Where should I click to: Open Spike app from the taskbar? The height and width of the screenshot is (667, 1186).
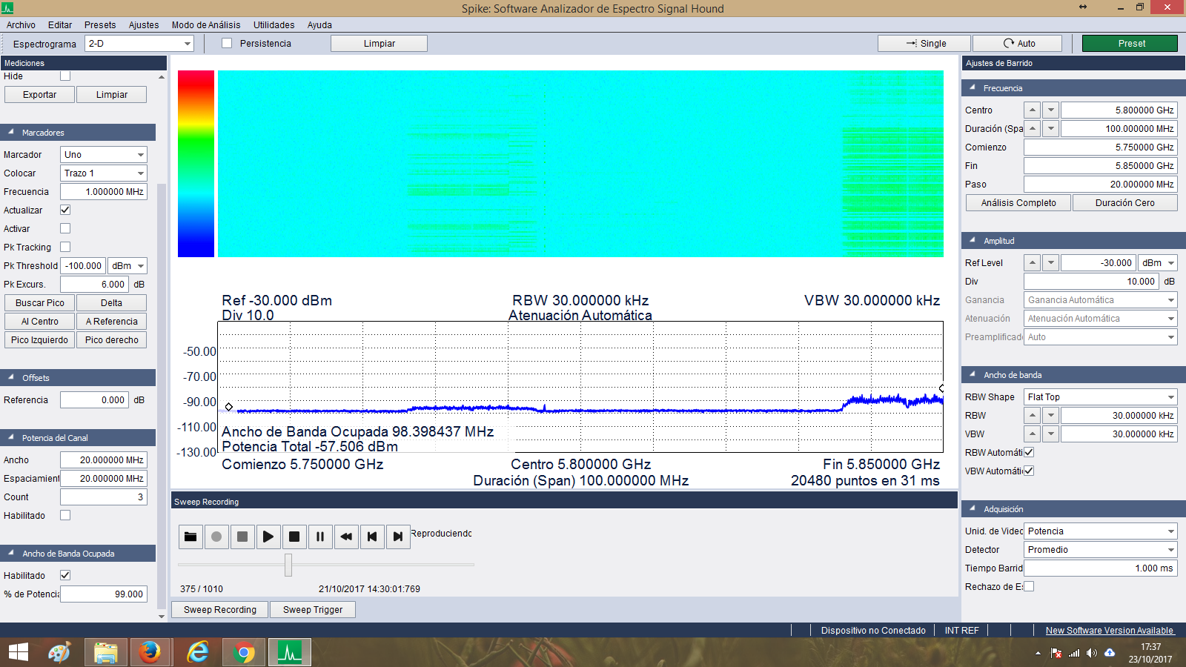tap(289, 652)
